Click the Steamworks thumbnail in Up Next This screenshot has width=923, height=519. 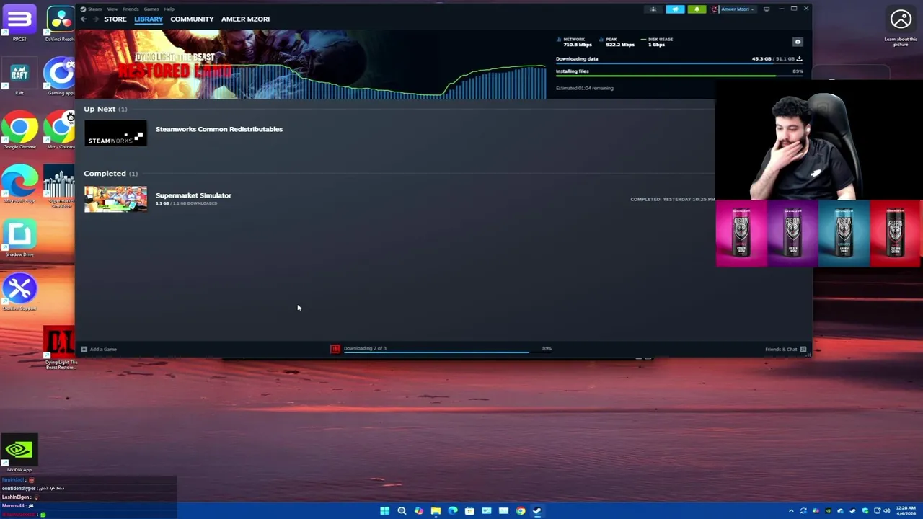(x=115, y=133)
